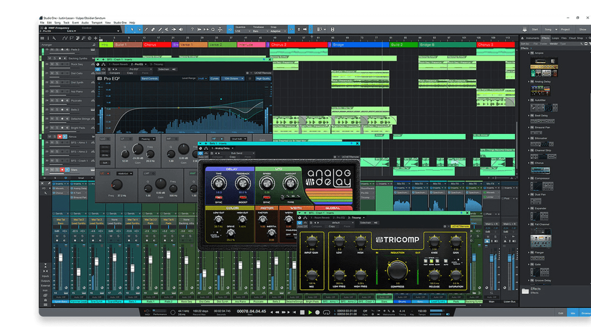
Task: Click the Chorus 2 arranger section marker
Action: click(299, 45)
